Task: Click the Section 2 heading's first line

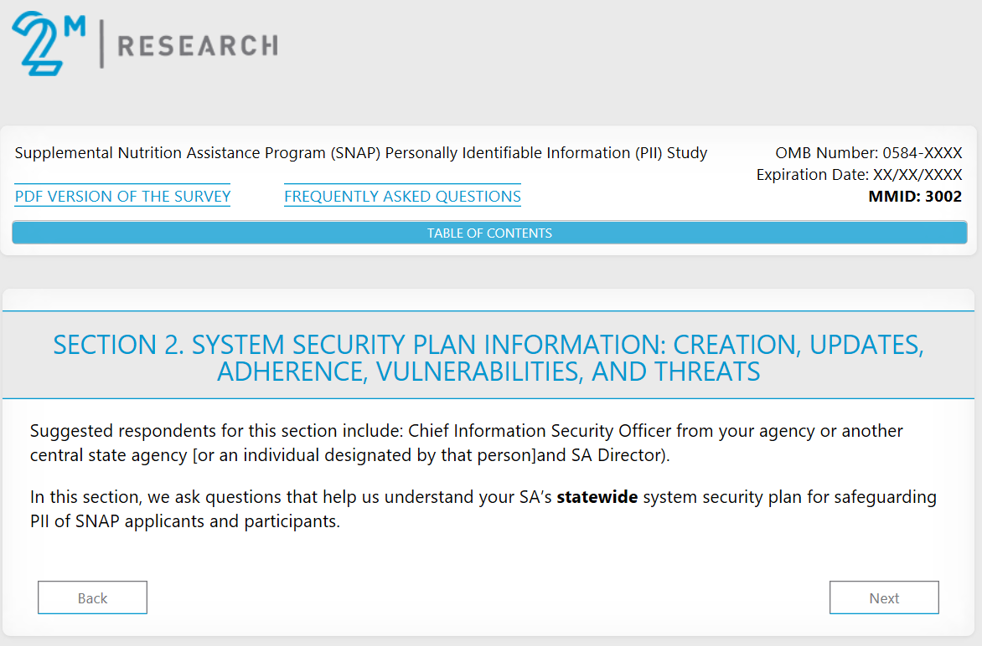Action: (488, 345)
